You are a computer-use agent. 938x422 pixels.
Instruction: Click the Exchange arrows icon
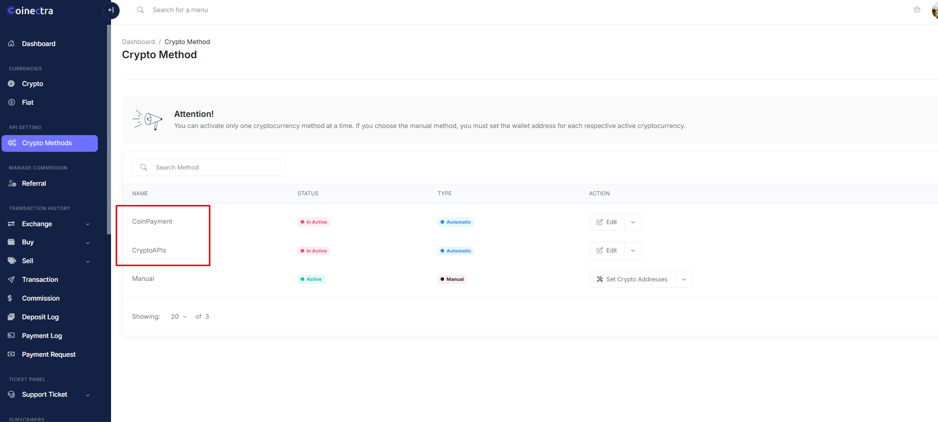[11, 224]
